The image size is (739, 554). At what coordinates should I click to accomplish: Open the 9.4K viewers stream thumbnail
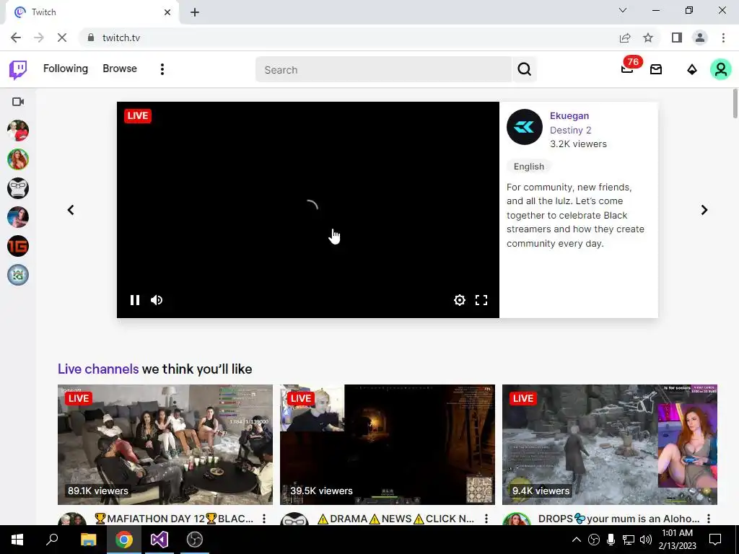pyautogui.click(x=609, y=444)
